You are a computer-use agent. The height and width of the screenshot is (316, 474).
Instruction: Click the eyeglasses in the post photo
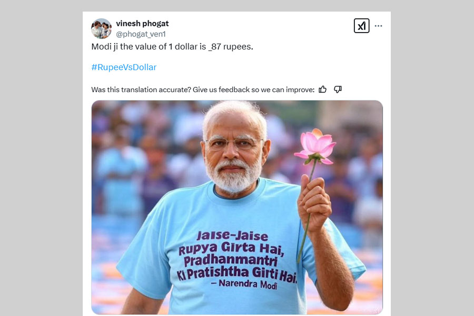[x=234, y=143]
